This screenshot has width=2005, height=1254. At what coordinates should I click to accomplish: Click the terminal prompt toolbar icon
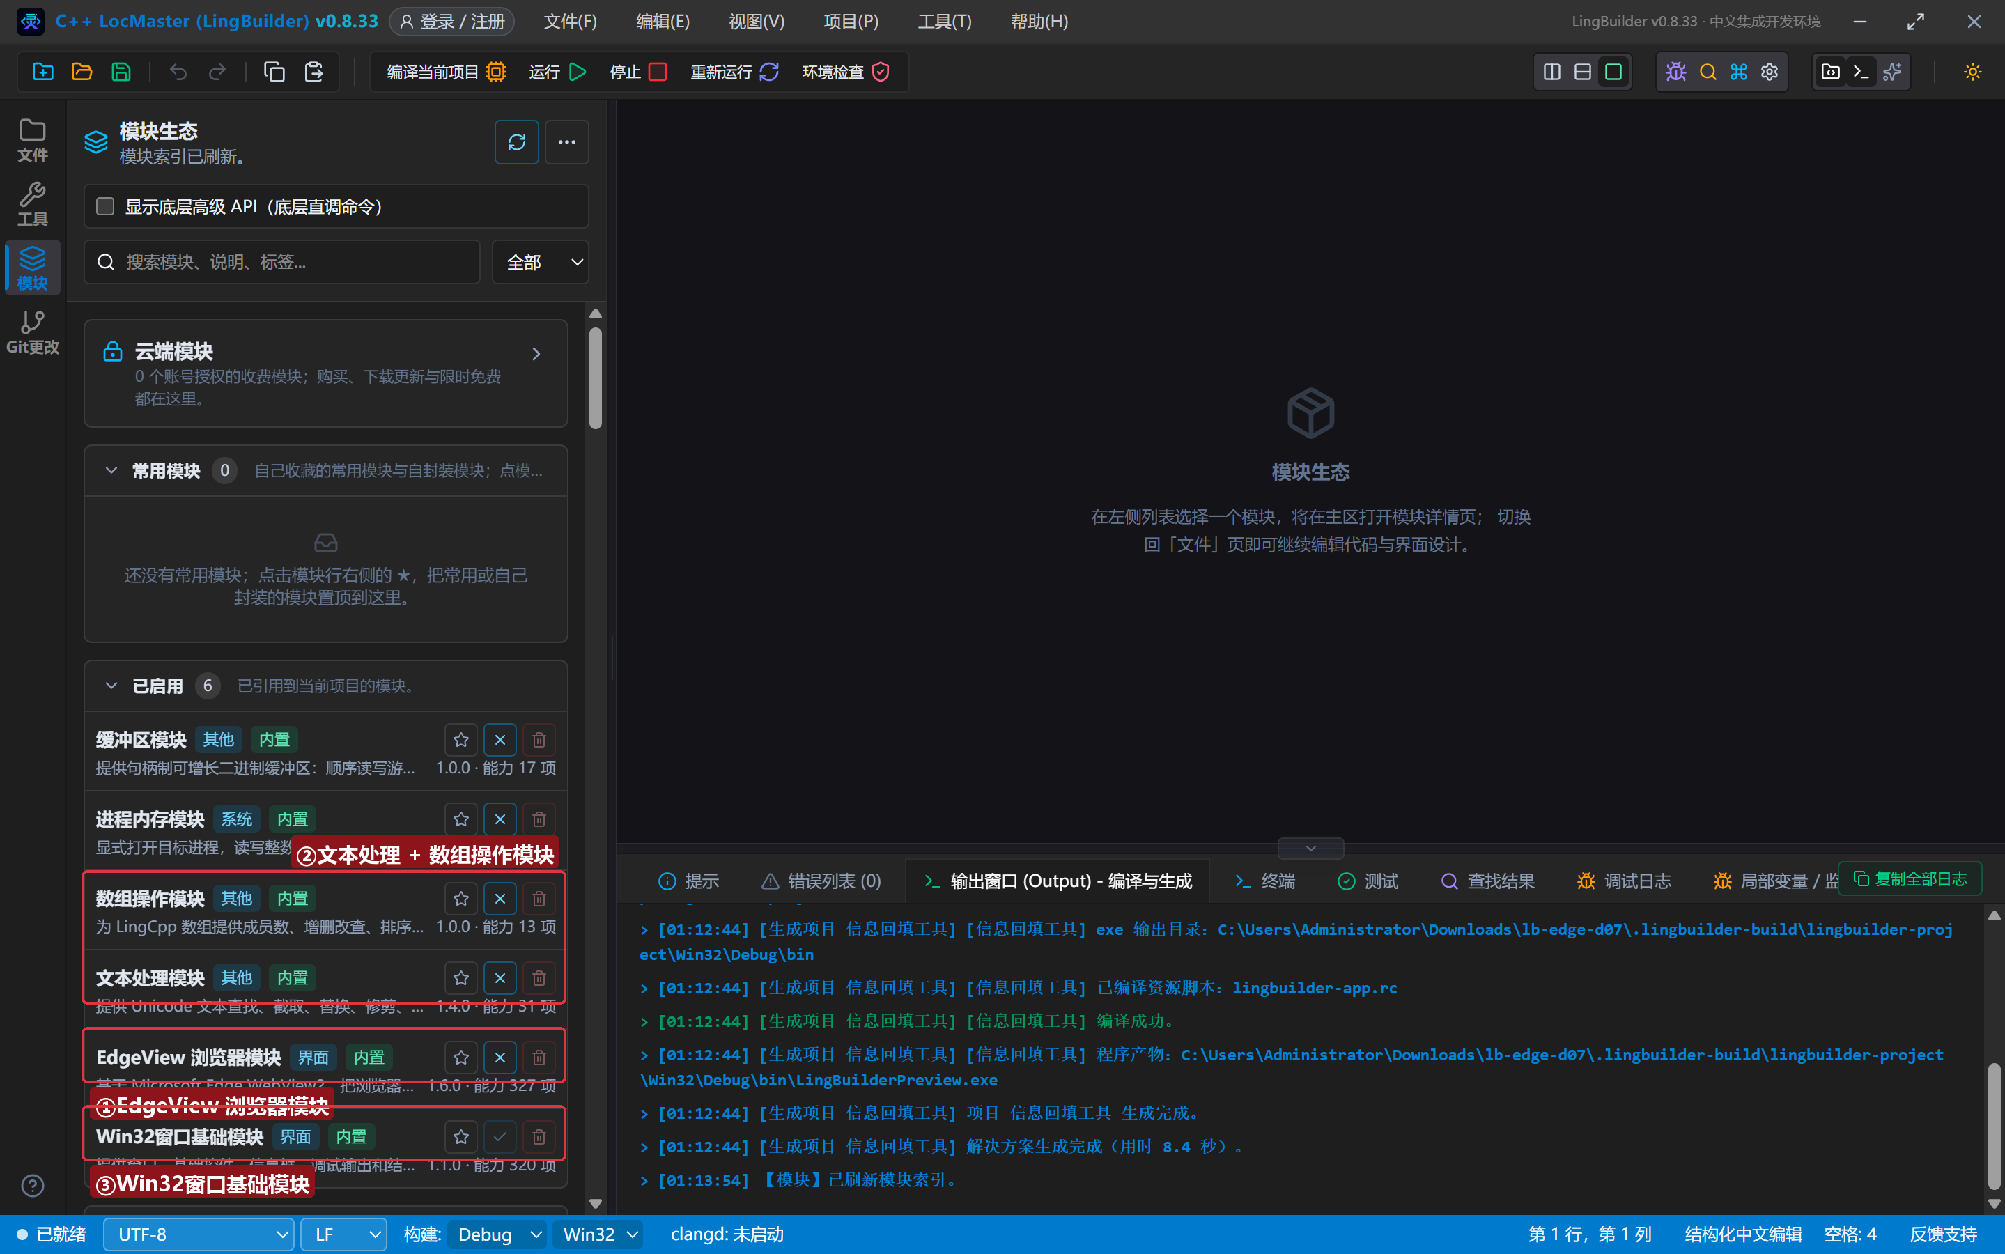[1861, 72]
